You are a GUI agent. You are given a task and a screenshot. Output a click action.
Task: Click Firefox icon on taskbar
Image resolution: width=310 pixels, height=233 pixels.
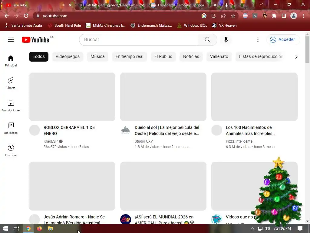click(x=39, y=228)
